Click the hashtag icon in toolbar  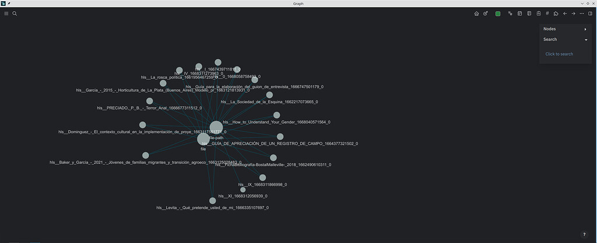tap(547, 13)
